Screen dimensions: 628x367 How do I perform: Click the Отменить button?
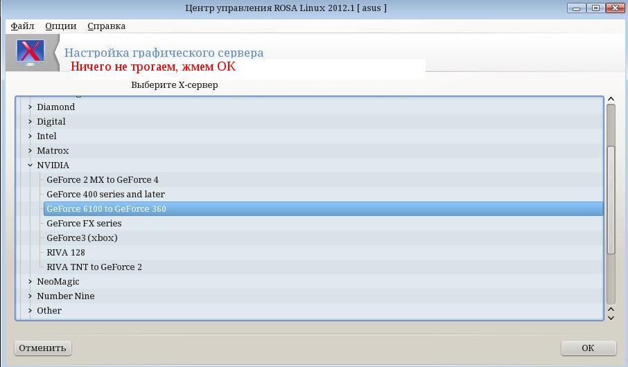coord(43,348)
